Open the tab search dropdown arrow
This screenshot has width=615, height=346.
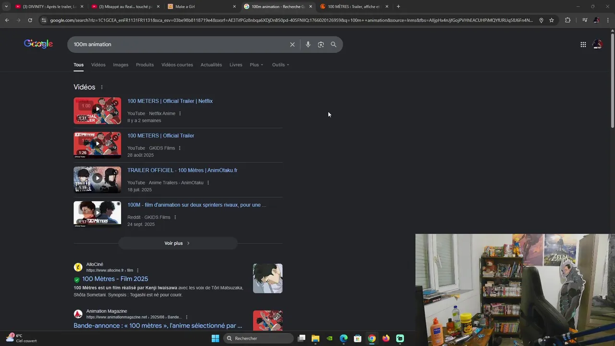pos(6,6)
